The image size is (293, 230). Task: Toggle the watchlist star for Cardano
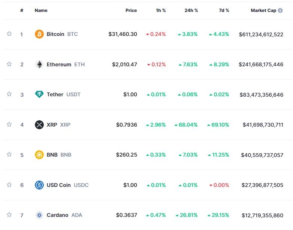point(9,215)
